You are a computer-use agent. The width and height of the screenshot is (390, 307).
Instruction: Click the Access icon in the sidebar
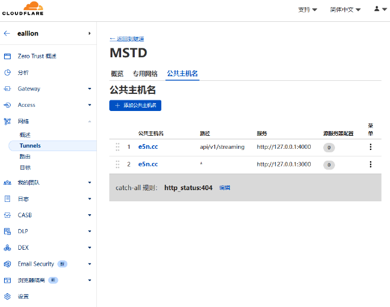[x=8, y=105]
